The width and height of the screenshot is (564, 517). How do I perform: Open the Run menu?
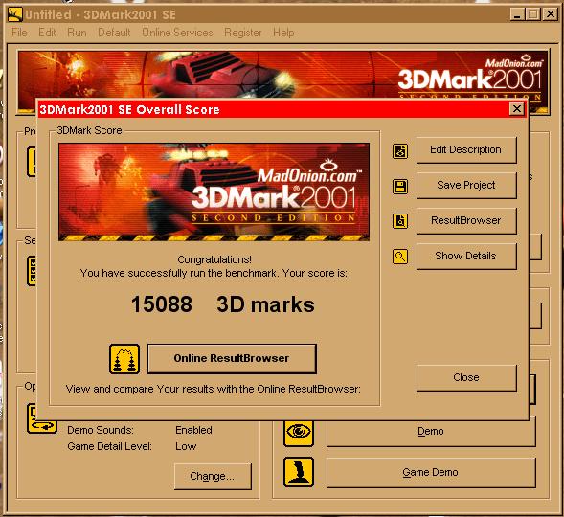[77, 33]
